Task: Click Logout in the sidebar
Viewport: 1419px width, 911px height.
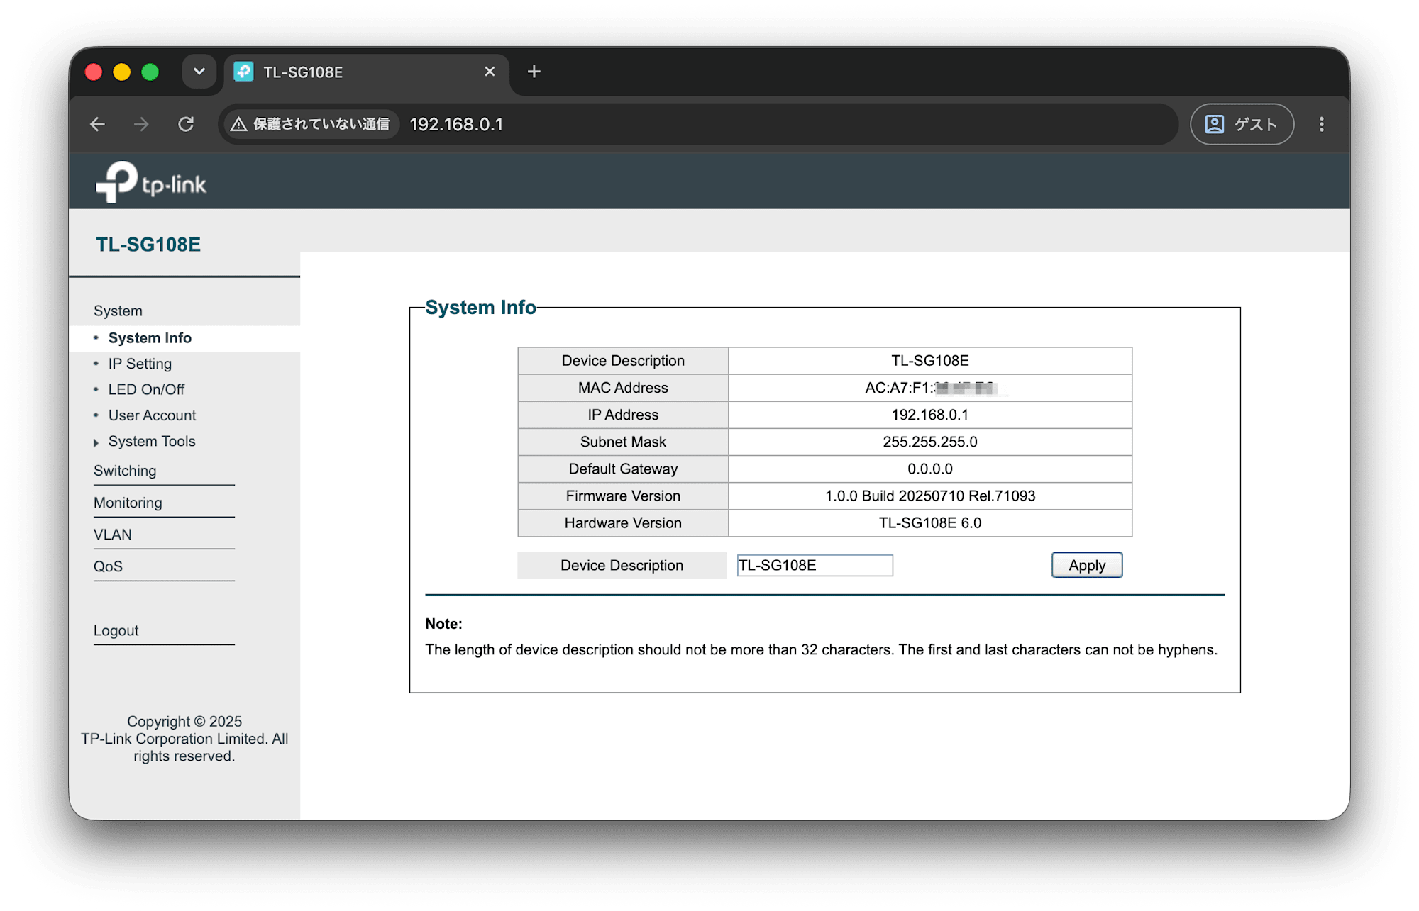Action: [x=116, y=630]
